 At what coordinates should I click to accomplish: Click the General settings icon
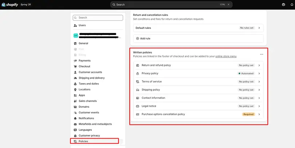(75, 43)
